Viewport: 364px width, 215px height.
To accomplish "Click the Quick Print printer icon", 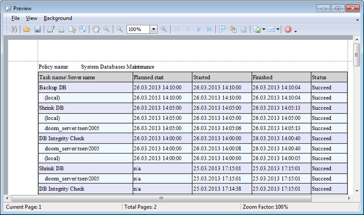I will click(61, 29).
